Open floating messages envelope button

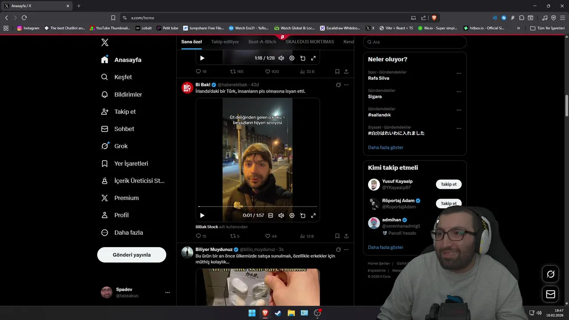(x=550, y=294)
